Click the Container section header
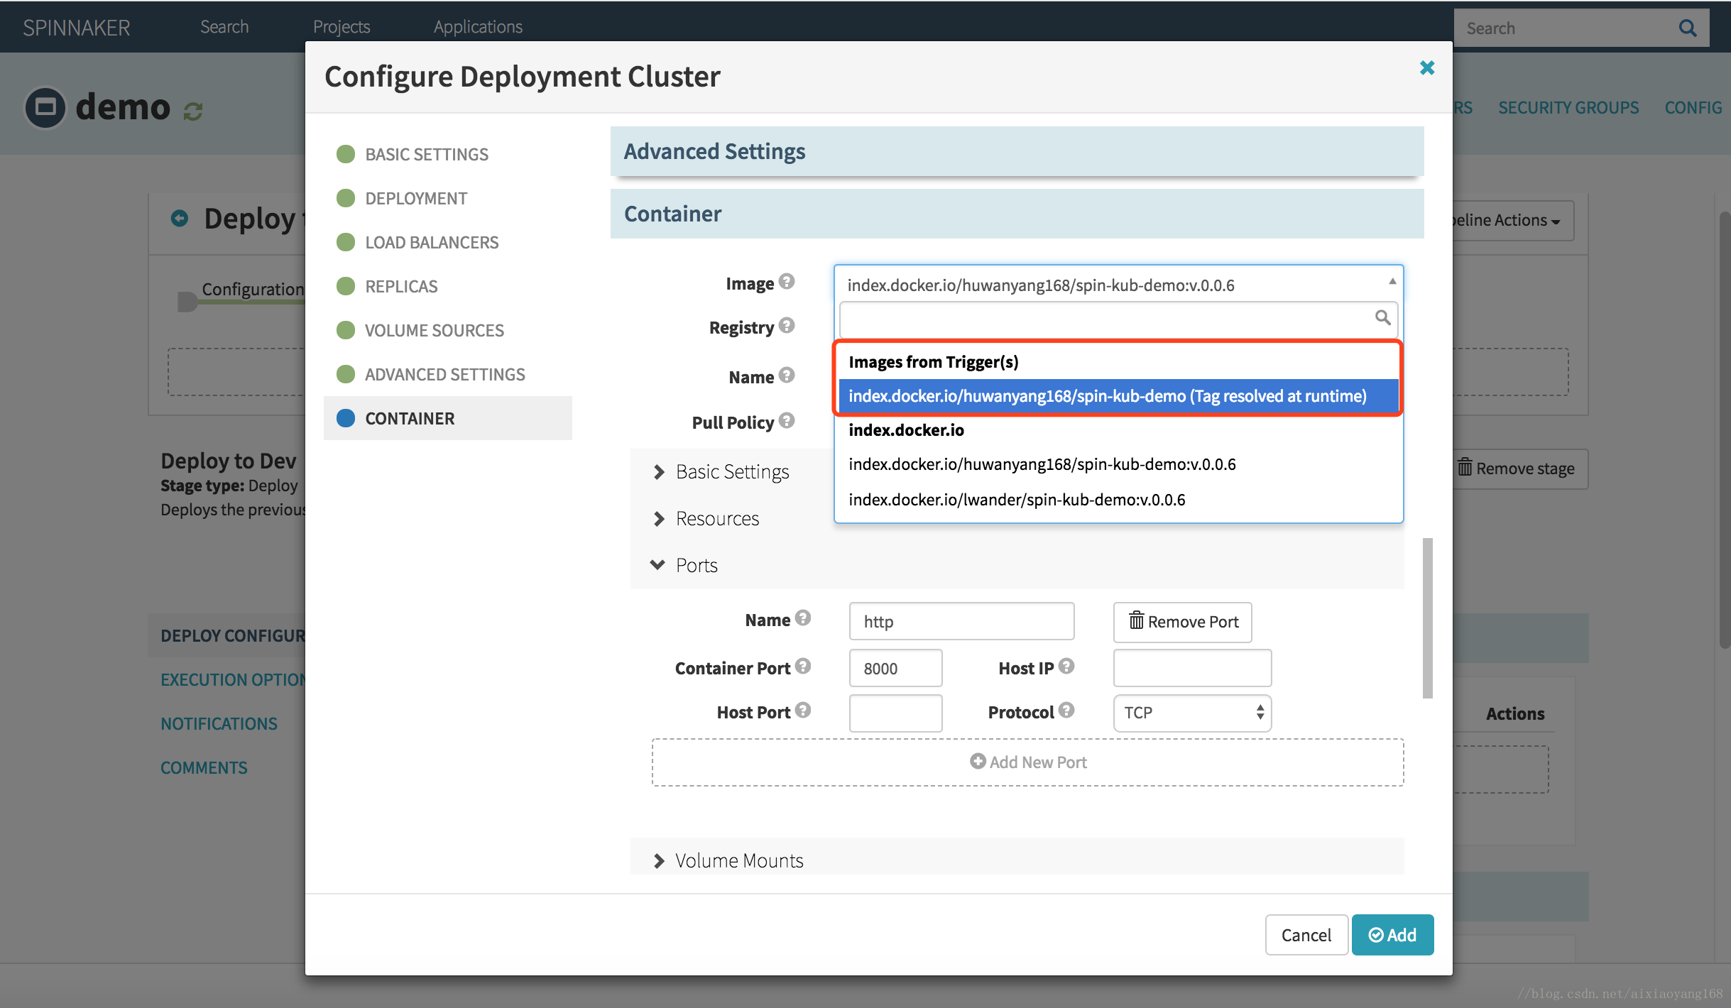The height and width of the screenshot is (1008, 1731). (x=1017, y=214)
